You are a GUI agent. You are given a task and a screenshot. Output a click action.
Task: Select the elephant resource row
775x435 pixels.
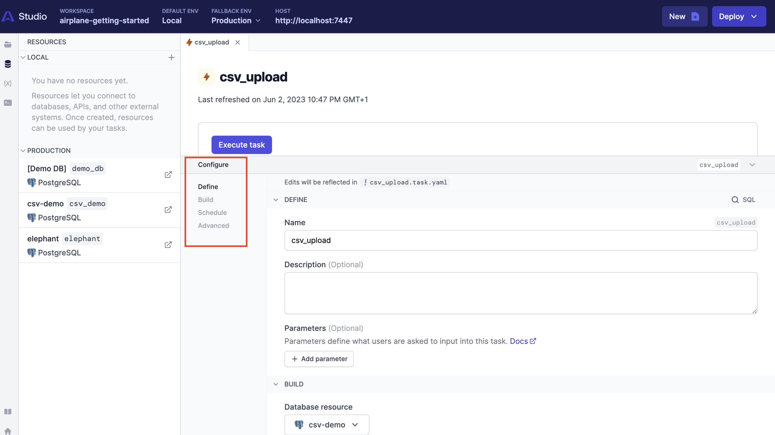tap(99, 245)
